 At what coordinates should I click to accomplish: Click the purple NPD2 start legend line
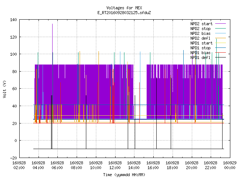[221, 24]
